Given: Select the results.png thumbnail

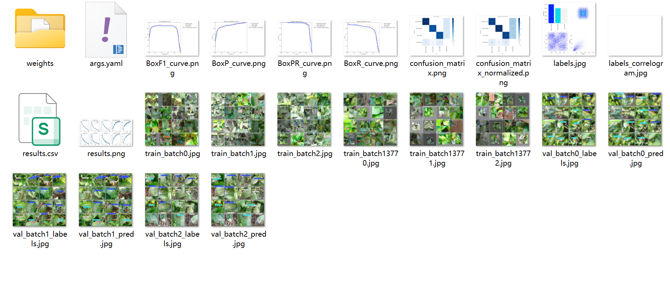Looking at the screenshot, I should click(x=106, y=132).
